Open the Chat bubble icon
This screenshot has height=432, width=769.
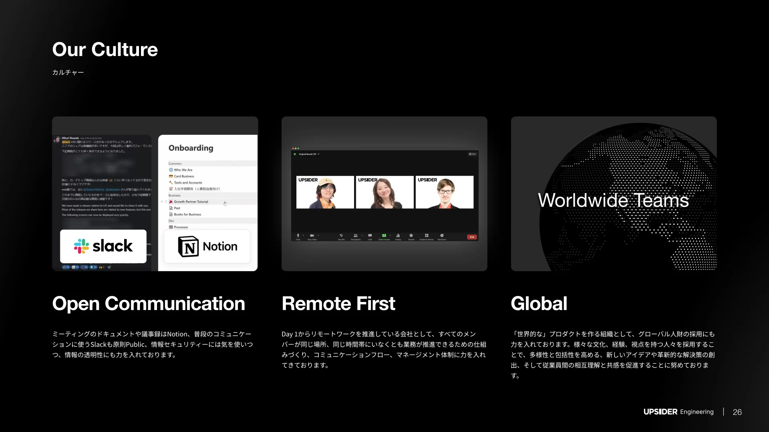[x=370, y=236]
